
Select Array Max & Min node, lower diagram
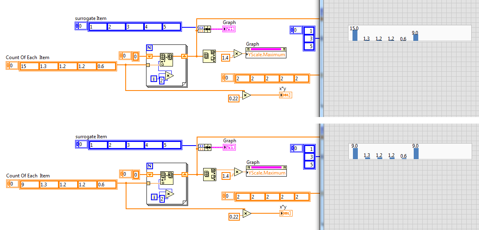point(210,175)
